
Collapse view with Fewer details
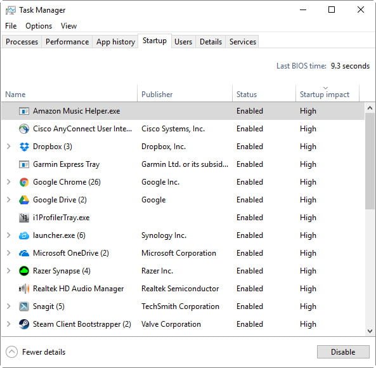(36, 352)
